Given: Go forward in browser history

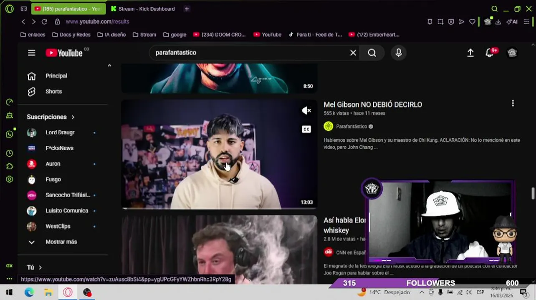Looking at the screenshot, I should pos(34,22).
